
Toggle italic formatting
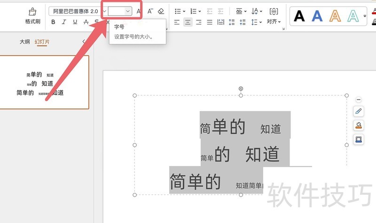point(64,22)
